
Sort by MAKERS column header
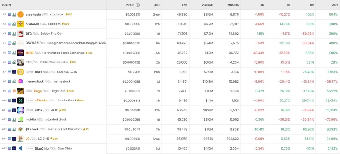(233, 5)
